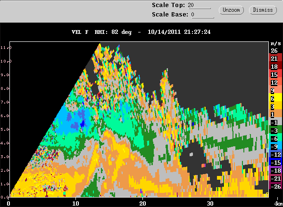Click the 1.0 height axis label
Image resolution: width=283 pixels, height=207 pixels.
tap(5, 184)
